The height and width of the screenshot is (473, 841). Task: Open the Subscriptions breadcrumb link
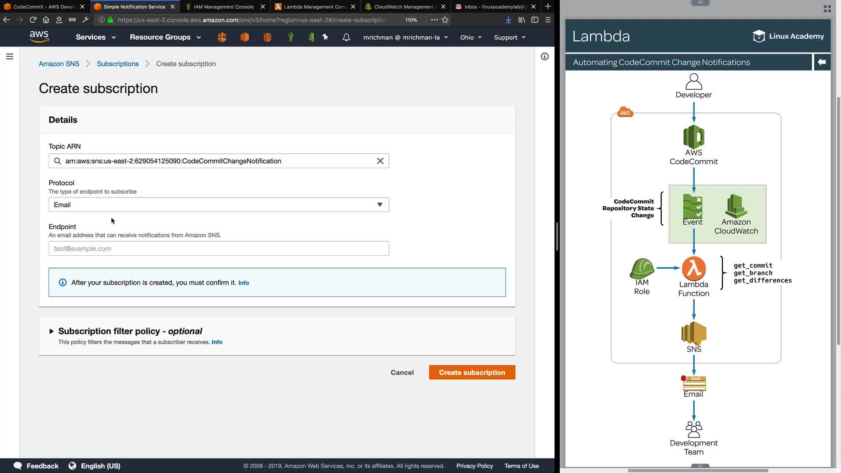(x=117, y=64)
